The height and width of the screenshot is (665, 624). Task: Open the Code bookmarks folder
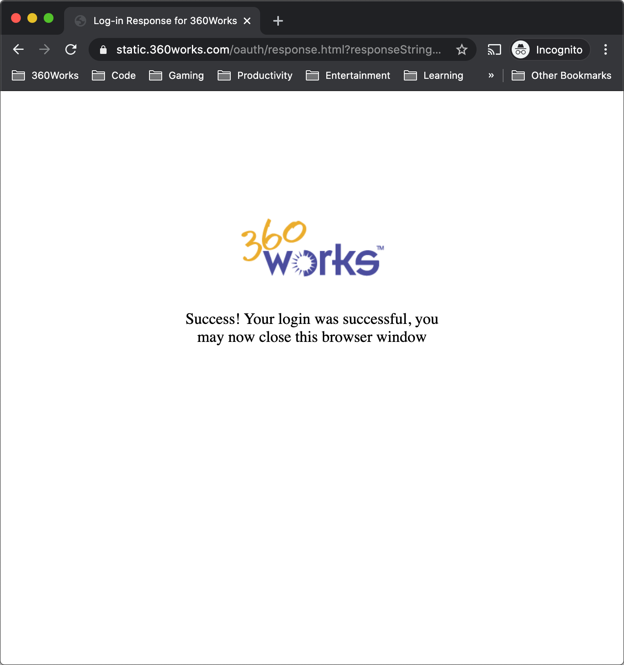click(114, 76)
